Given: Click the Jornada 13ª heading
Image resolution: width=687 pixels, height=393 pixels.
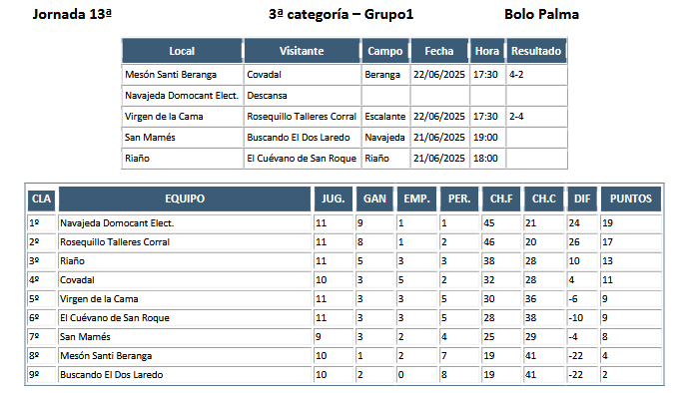Looking at the screenshot, I should pos(72,14).
